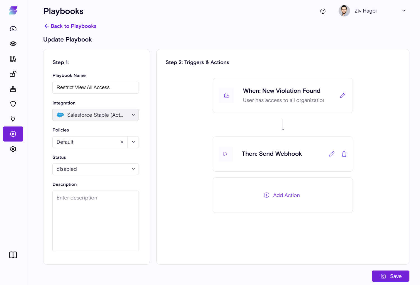Open the Status dropdown showing disabled
This screenshot has height=285, width=420.
click(95, 169)
